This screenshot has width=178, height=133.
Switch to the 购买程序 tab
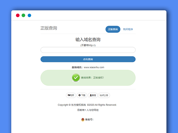(128, 29)
